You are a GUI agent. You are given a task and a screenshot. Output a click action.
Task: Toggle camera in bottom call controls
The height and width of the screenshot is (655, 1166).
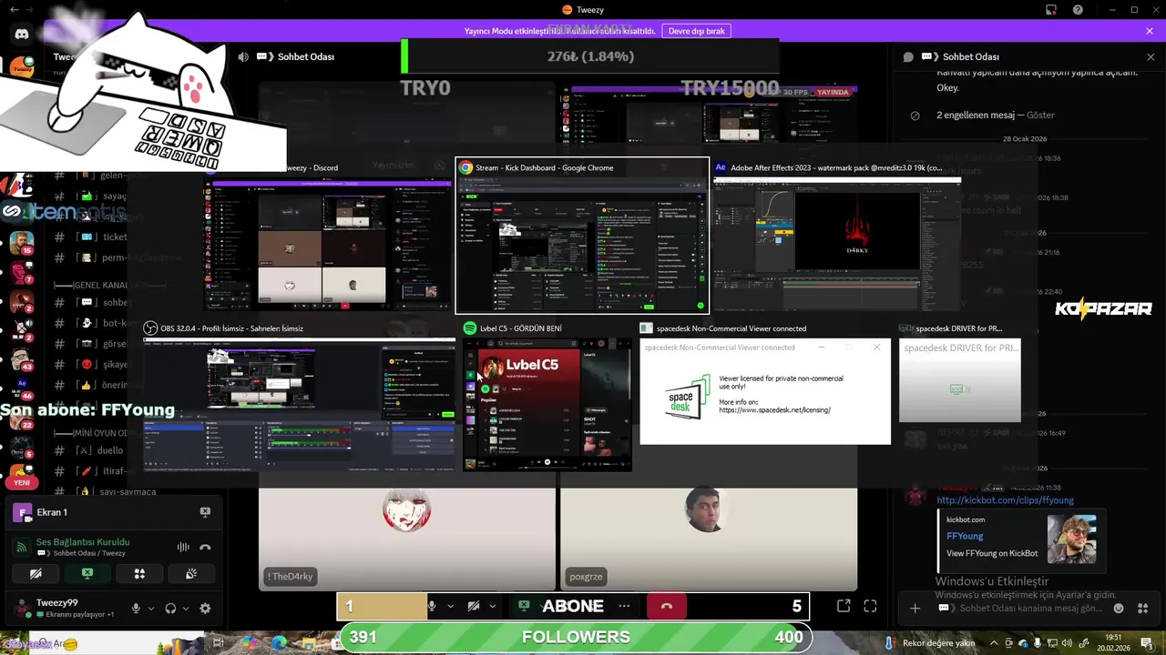[474, 606]
